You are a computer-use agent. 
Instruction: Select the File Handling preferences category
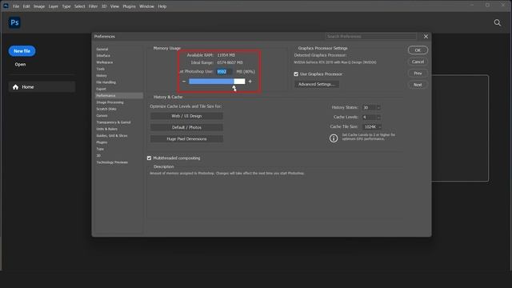click(x=106, y=82)
